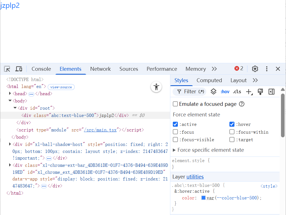The width and height of the screenshot is (286, 215).
Task: Expand the head element node
Action: (10, 94)
